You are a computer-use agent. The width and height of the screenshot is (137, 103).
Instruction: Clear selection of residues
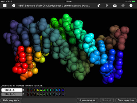pyautogui.click(x=126, y=100)
